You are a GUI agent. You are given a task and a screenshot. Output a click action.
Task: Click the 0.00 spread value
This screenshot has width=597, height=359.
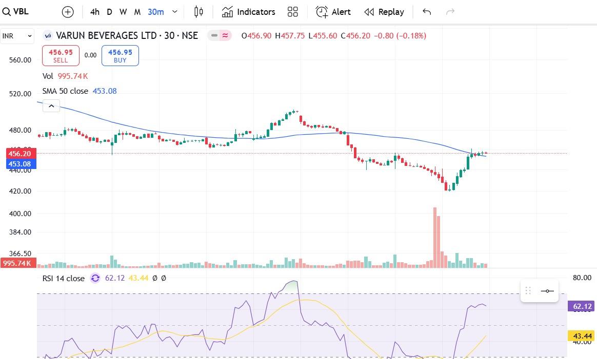91,55
